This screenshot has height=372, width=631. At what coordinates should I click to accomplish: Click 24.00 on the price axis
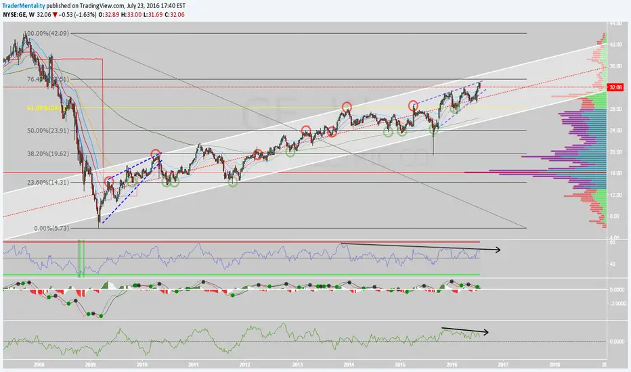(x=615, y=131)
